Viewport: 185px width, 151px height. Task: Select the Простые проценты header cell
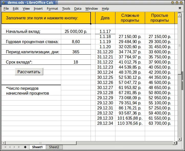coord(160,18)
